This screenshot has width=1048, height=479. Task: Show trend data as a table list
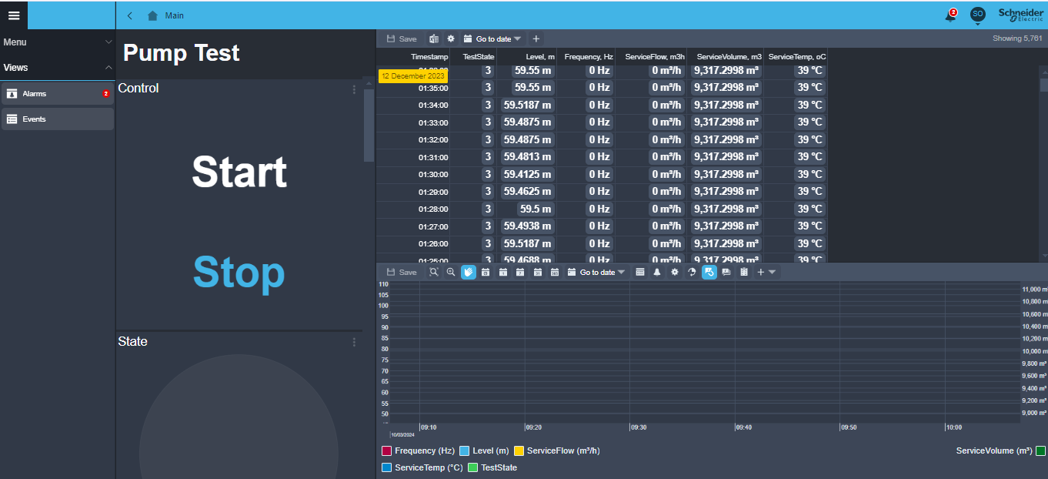(640, 272)
